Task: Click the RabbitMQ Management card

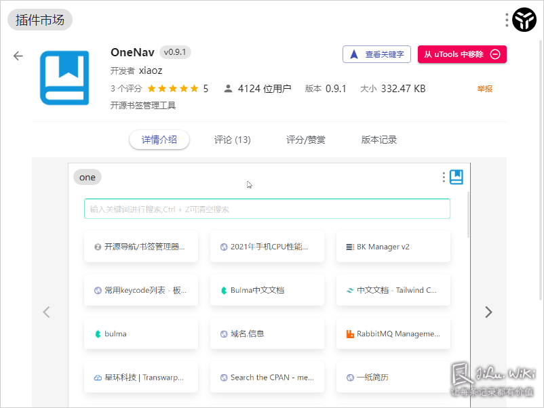Action: tap(393, 333)
